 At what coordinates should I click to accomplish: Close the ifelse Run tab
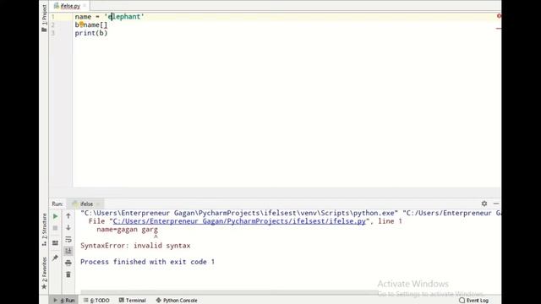(x=98, y=204)
